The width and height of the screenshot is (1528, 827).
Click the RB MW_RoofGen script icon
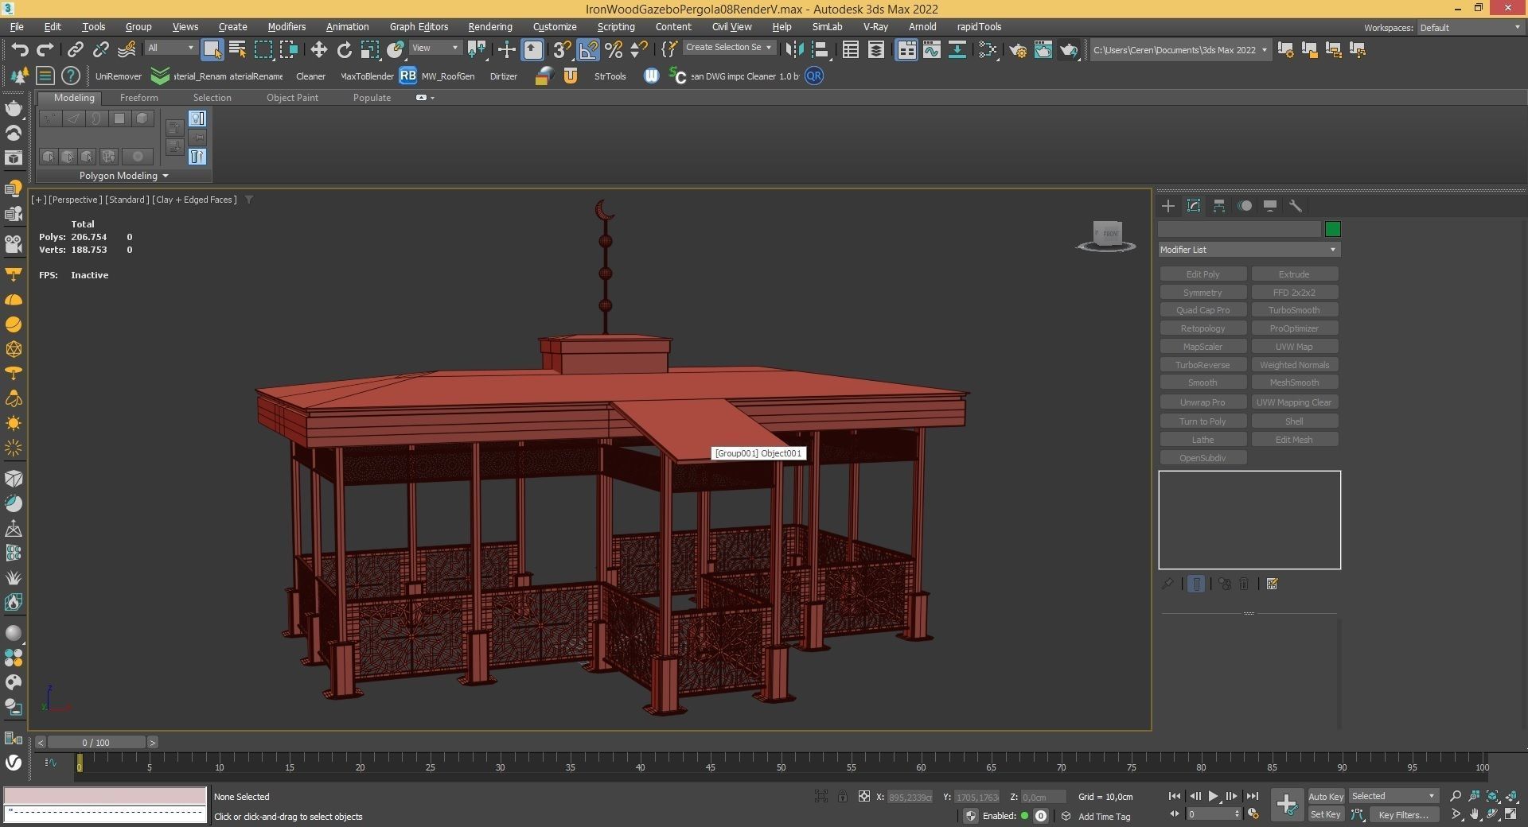pyautogui.click(x=407, y=76)
